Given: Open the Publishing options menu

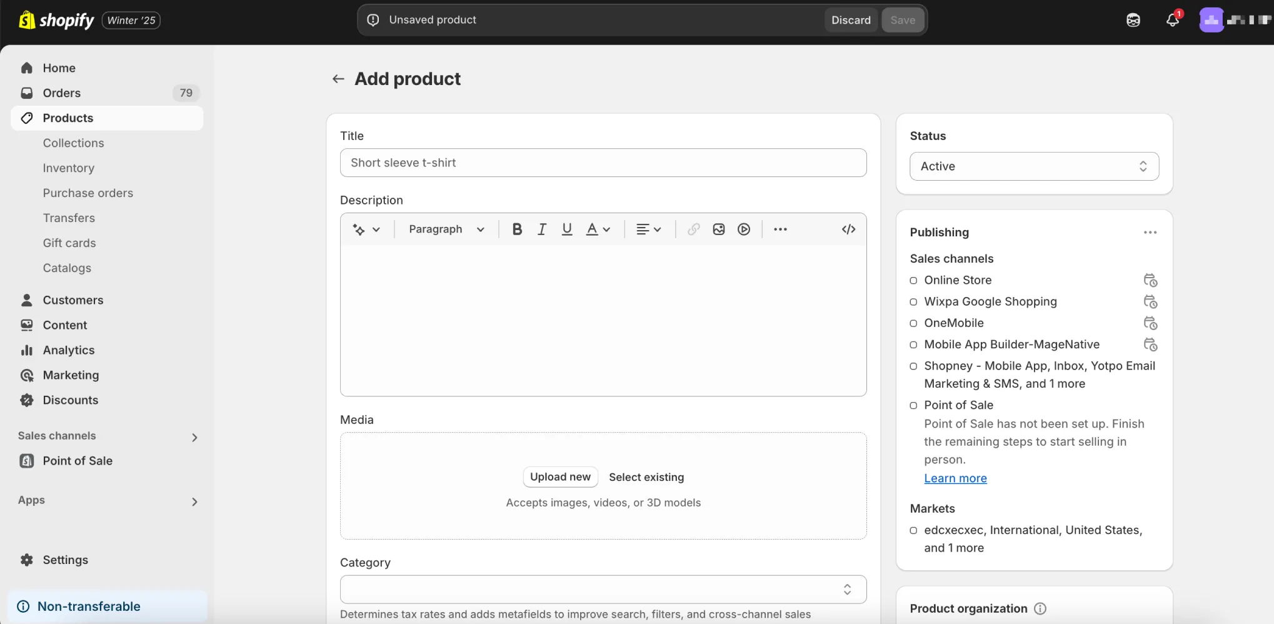Looking at the screenshot, I should 1150,233.
